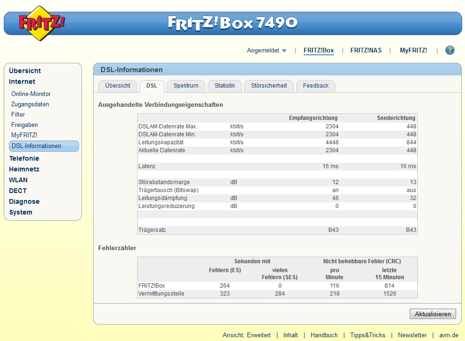The image size is (465, 341).
Task: Select the DSL tab
Action: coord(152,86)
